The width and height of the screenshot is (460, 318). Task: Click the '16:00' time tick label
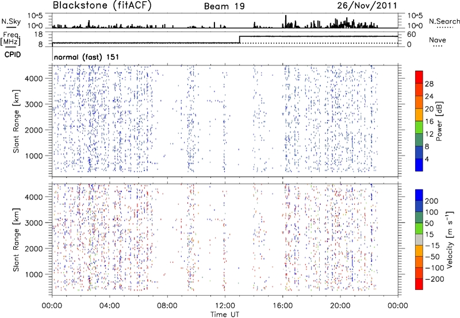point(282,306)
